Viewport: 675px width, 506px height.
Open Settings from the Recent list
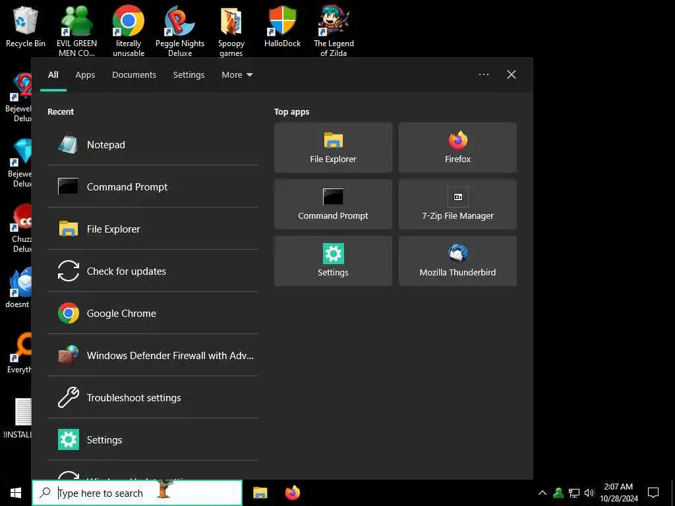pyautogui.click(x=153, y=439)
